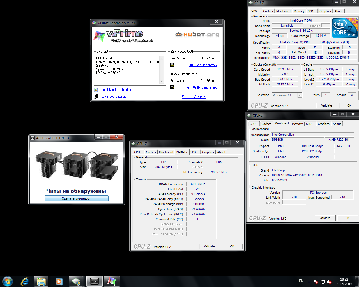Click the Install Missing Libraries link
Image resolution: width=359 pixels, height=287 pixels.
116,90
